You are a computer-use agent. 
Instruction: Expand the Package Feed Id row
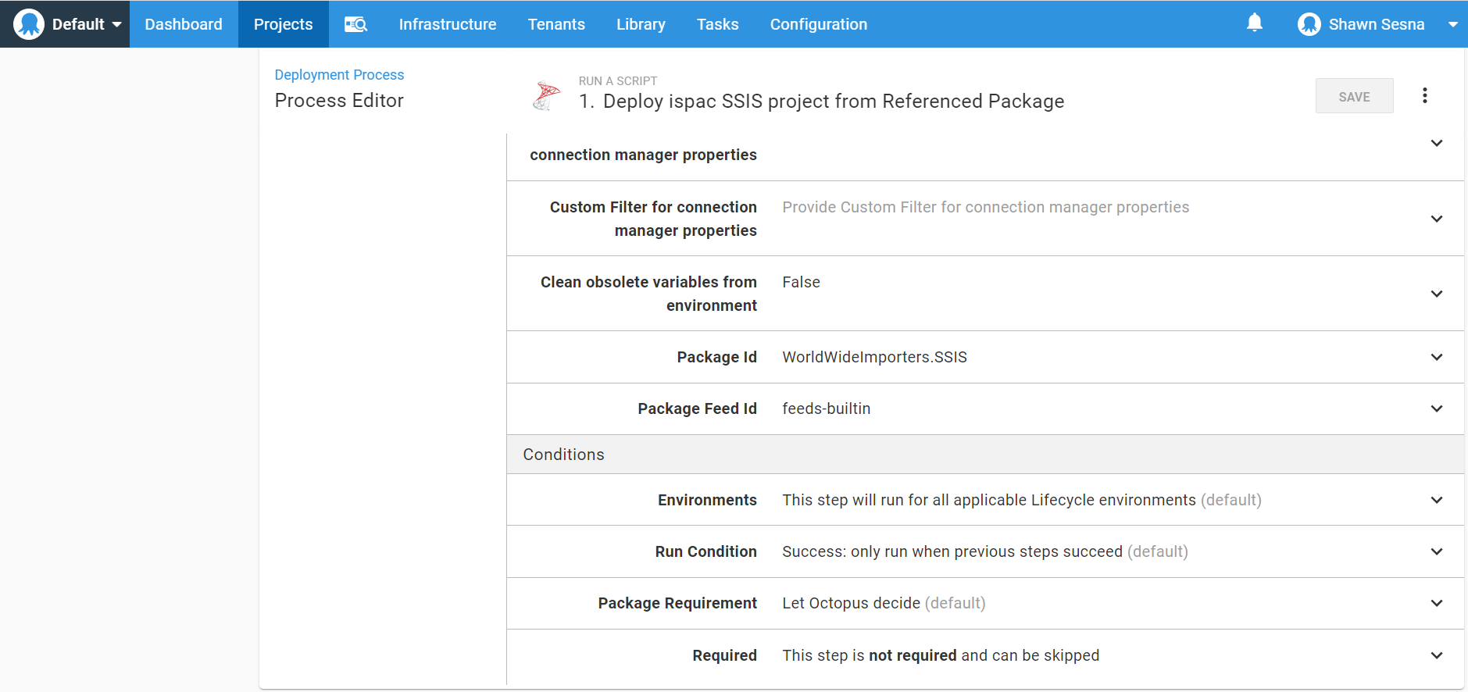1436,408
